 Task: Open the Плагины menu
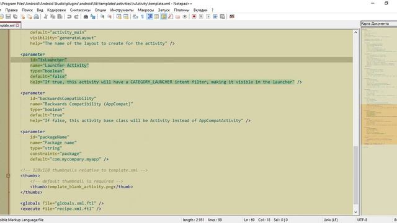click(x=182, y=10)
